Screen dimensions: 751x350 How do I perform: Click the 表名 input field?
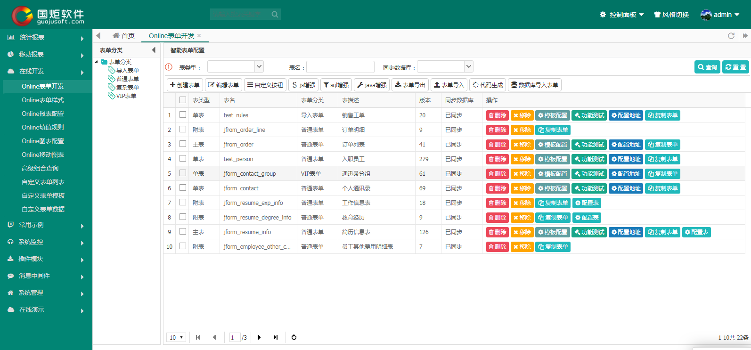[340, 67]
